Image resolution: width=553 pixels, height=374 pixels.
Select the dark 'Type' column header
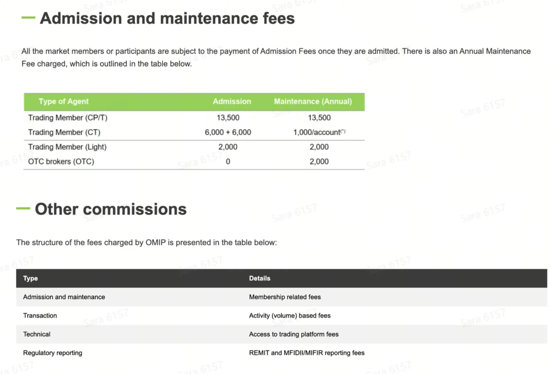click(x=30, y=278)
